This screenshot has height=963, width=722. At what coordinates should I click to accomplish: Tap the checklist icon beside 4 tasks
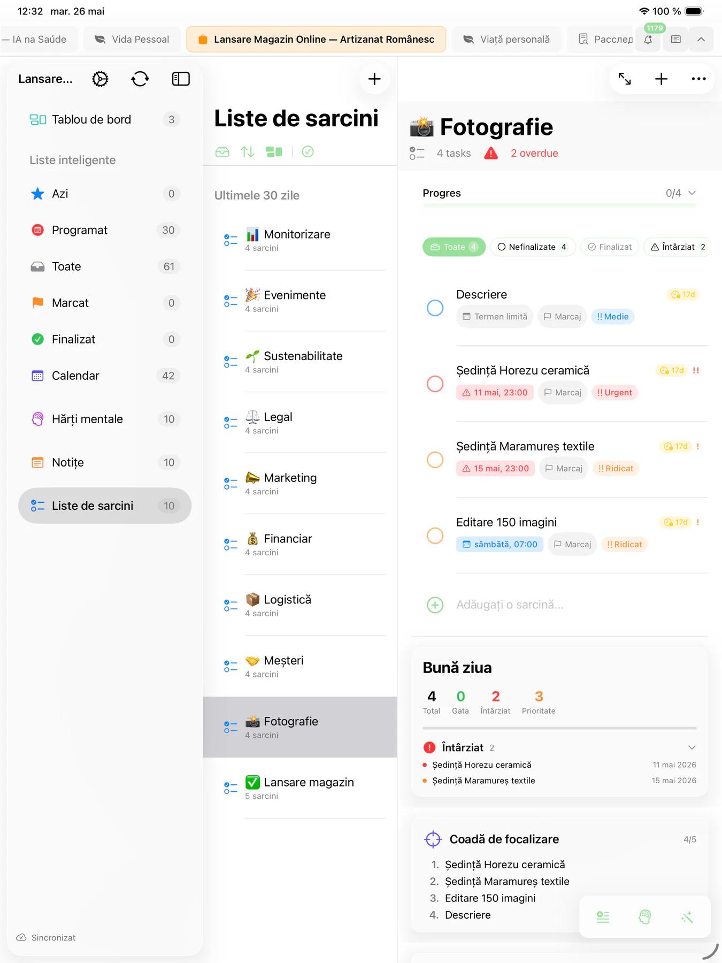417,153
